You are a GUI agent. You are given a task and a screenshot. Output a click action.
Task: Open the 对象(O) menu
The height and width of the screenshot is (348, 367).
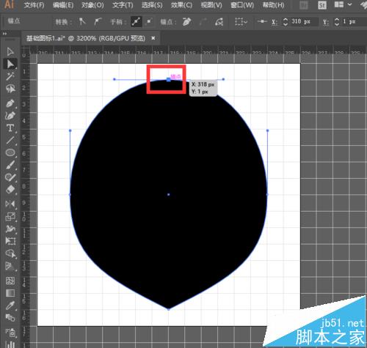tap(92, 5)
